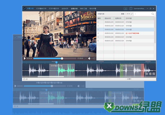Click speaker icon in the background window
Image resolution: width=165 pixels, height=115 pixels.
(79, 86)
